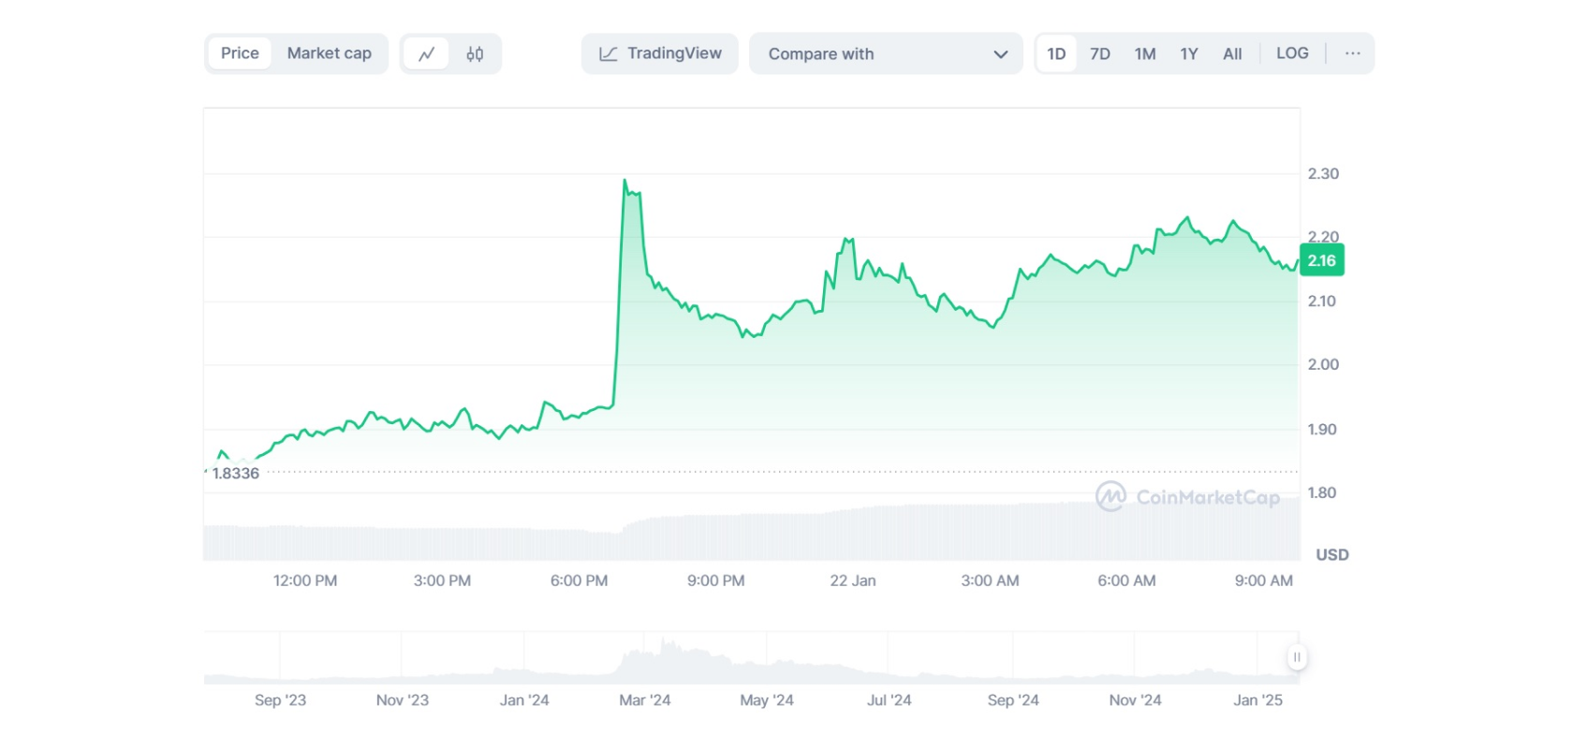Click Jul '24 on the overview timeline
This screenshot has width=1573, height=749.
pyautogui.click(x=889, y=700)
